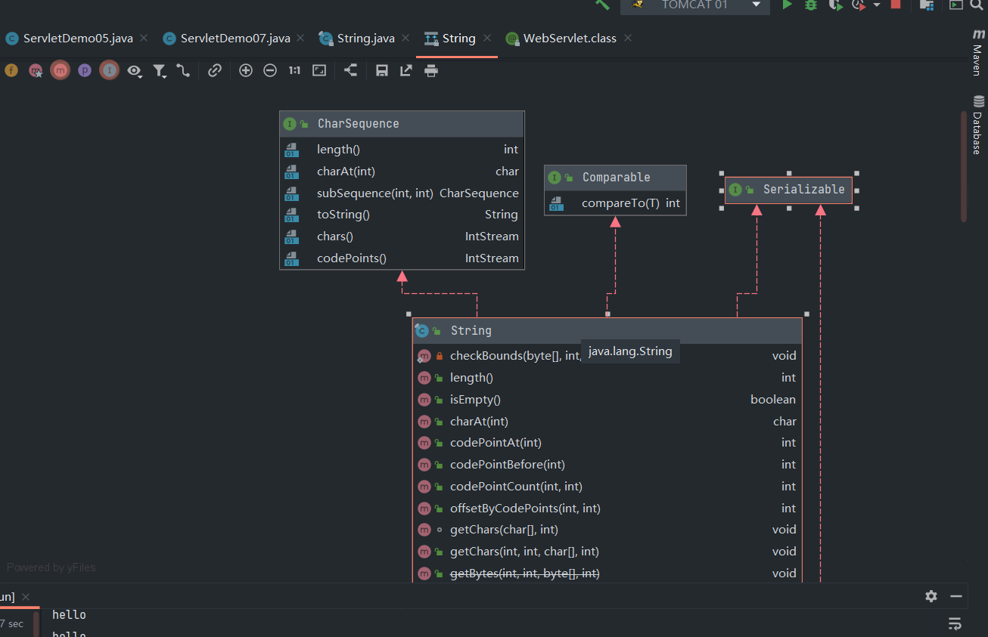Select getChars(char[], int) in String node
This screenshot has height=637, width=988.
click(607, 530)
